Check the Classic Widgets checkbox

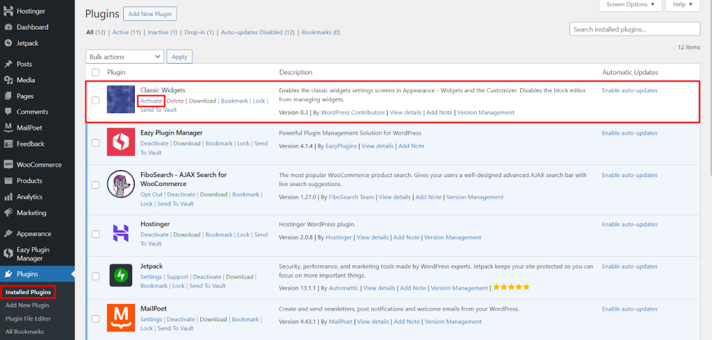pos(96,101)
